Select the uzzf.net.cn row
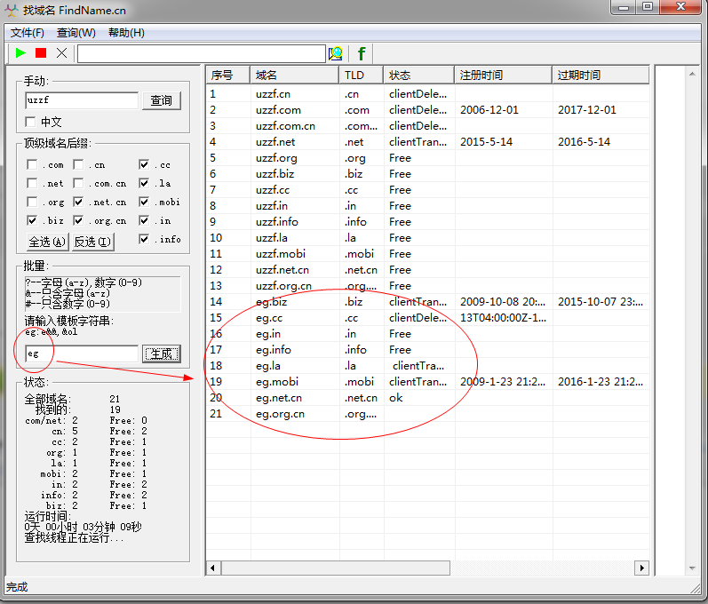This screenshot has height=604, width=708. click(x=427, y=269)
